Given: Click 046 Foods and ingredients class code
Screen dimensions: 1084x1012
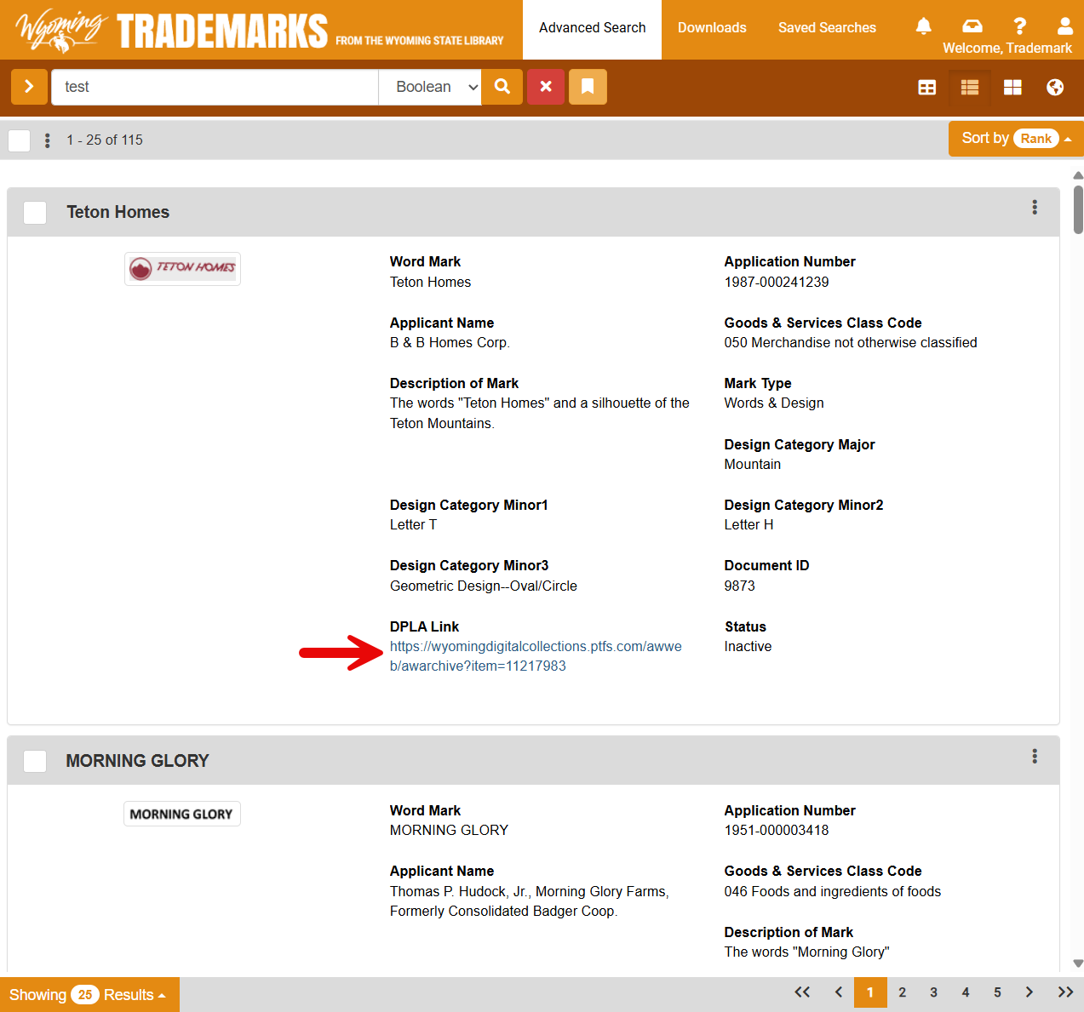Looking at the screenshot, I should [833, 892].
